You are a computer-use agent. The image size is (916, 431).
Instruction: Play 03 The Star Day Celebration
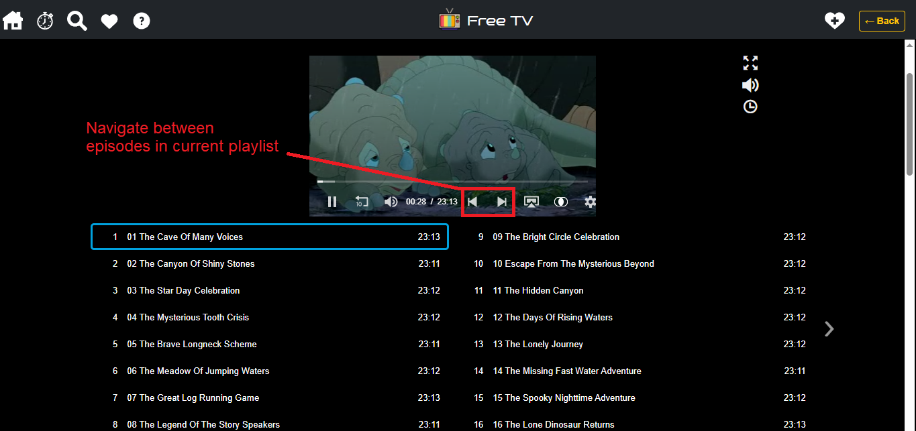270,290
